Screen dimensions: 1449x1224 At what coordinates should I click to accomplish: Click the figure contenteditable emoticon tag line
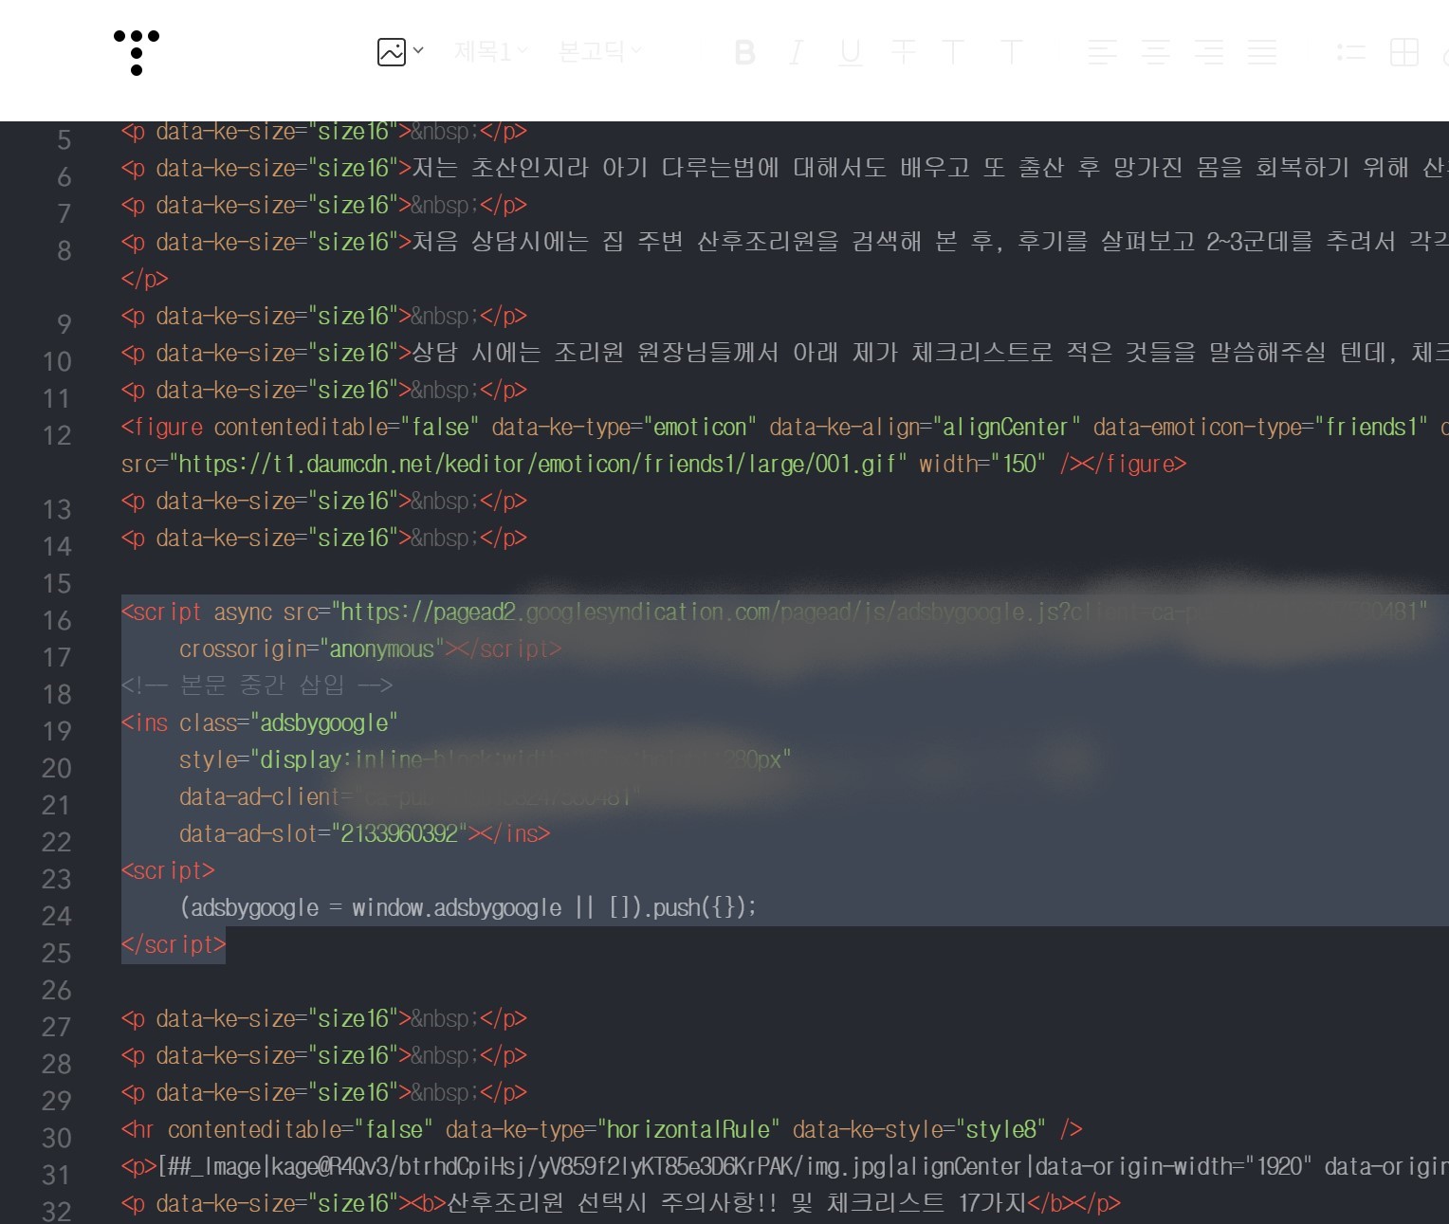click(784, 428)
